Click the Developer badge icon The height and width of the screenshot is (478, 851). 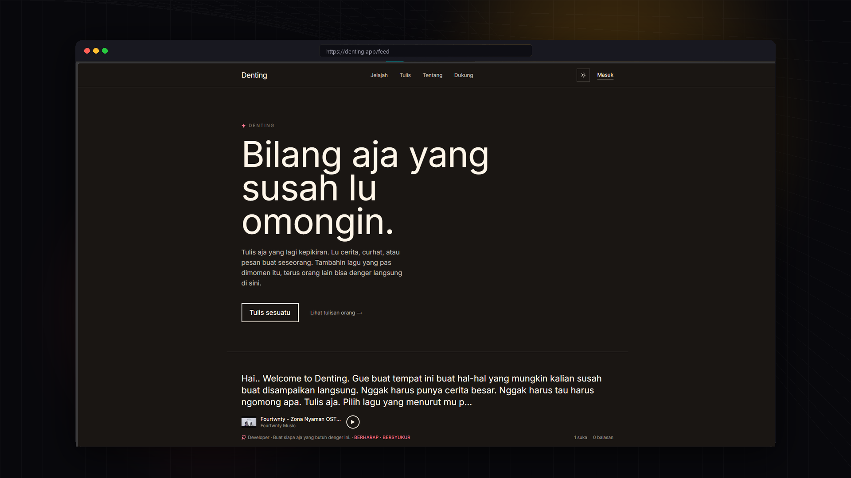pos(244,437)
